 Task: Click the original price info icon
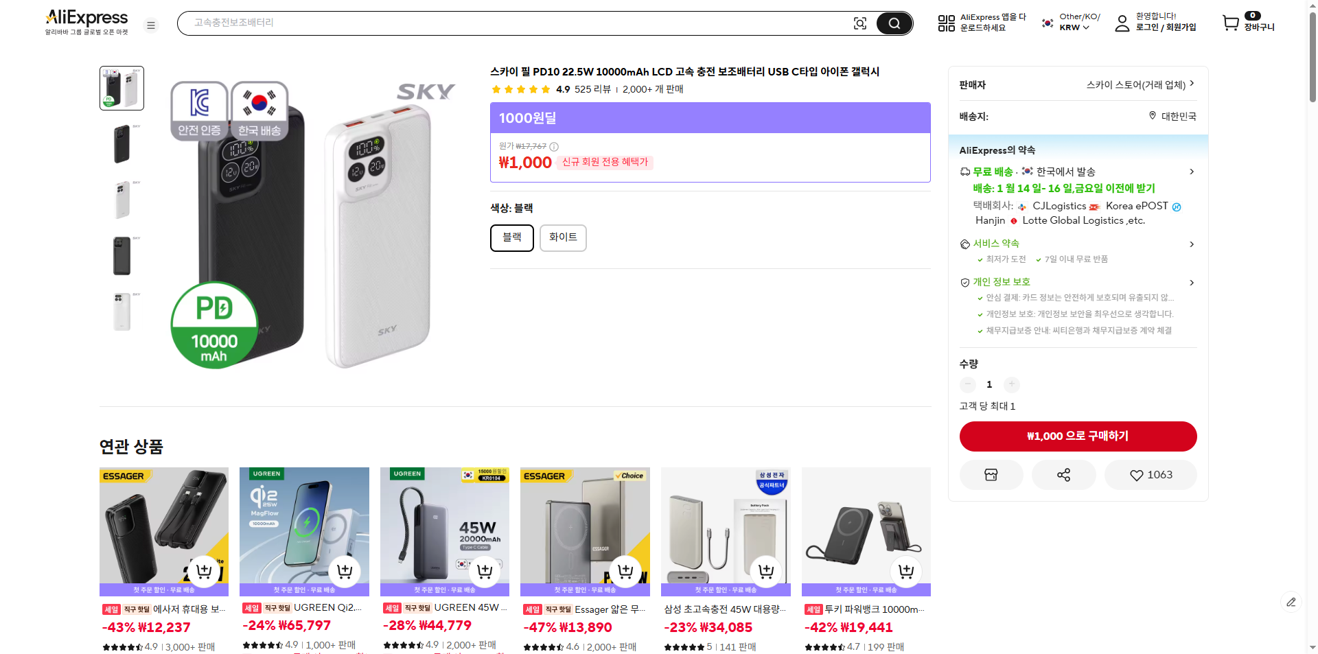point(554,146)
